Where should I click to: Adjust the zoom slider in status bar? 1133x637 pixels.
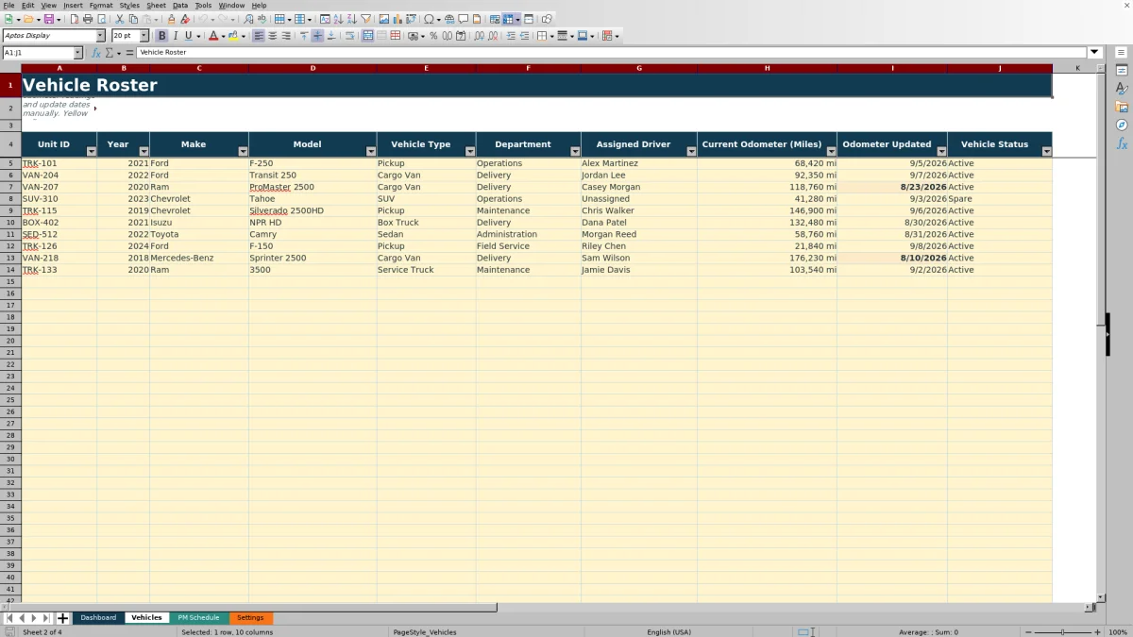tap(1063, 632)
